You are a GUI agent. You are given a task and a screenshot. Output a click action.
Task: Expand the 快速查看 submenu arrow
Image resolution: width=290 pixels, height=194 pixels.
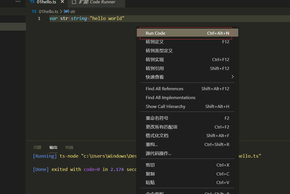tap(233, 77)
